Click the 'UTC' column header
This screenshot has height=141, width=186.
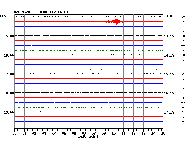coord(170,16)
